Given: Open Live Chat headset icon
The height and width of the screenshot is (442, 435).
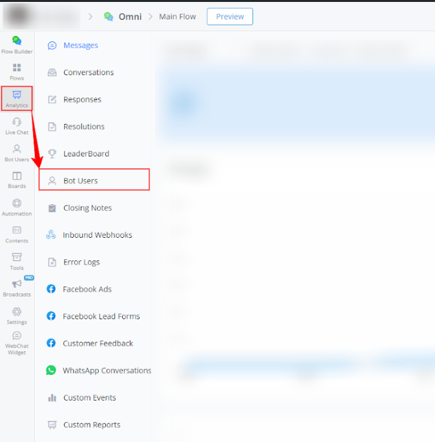Looking at the screenshot, I should (x=17, y=125).
